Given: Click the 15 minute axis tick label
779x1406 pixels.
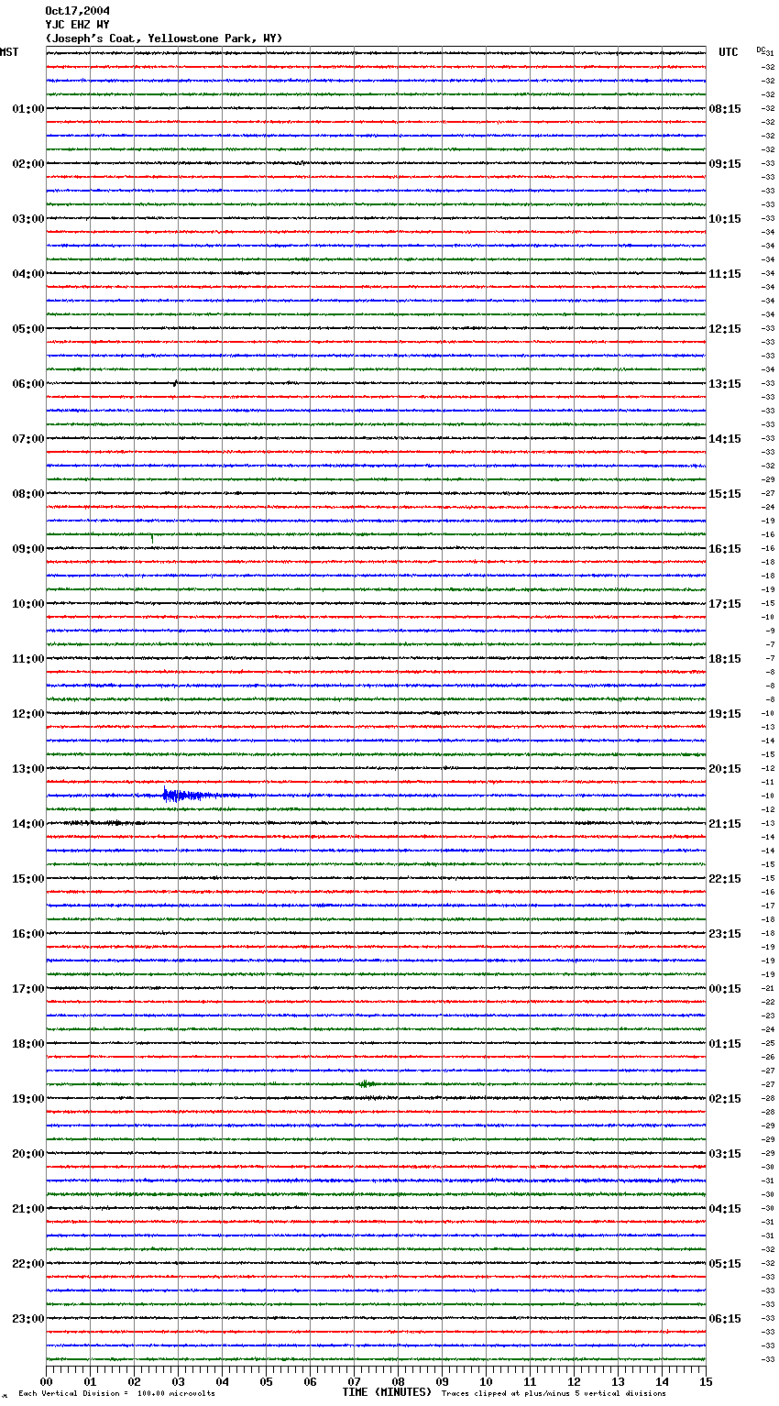Looking at the screenshot, I should (x=706, y=1382).
